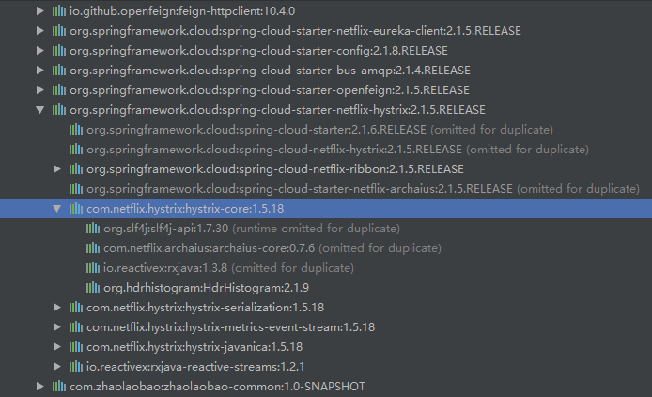Expand the hystrix-serialization:1.5.18 node
This screenshot has width=652, height=397.
pyautogui.click(x=57, y=308)
